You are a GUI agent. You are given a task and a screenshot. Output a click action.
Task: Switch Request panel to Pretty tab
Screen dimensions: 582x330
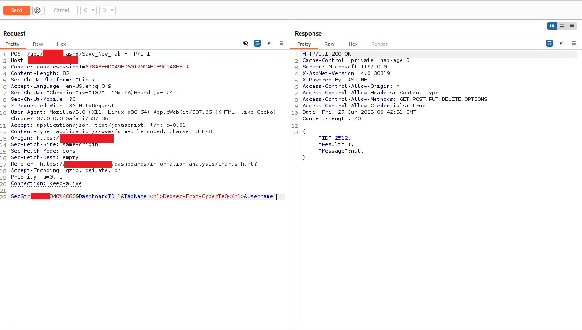[13, 44]
